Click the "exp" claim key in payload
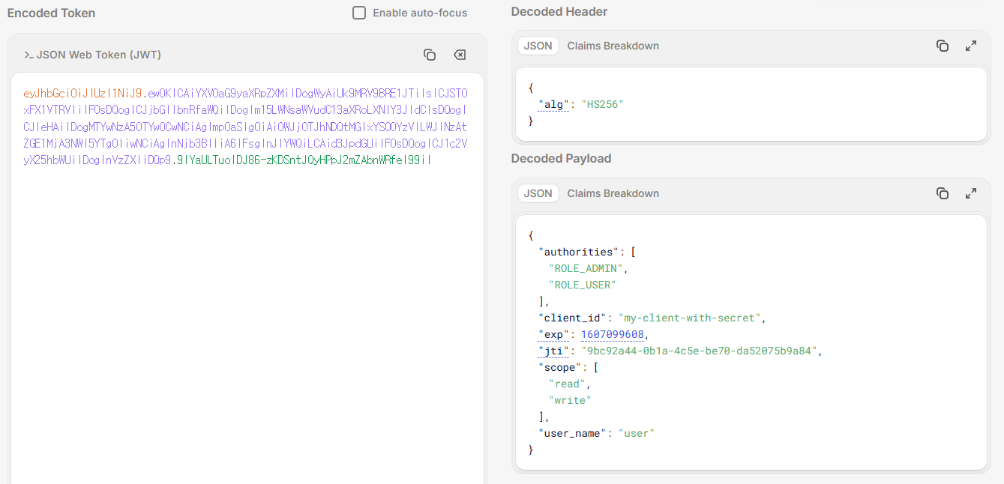 [554, 334]
